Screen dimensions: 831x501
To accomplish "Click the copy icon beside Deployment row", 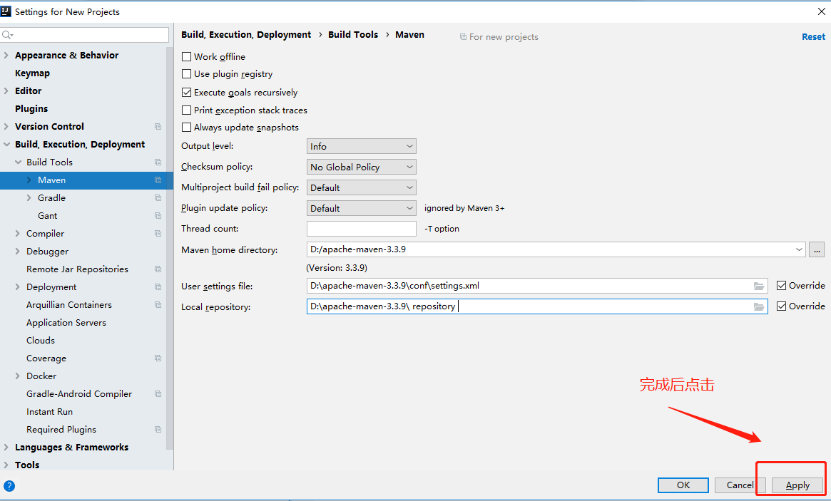I will point(158,287).
